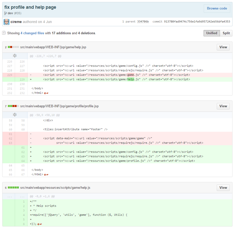View the profile.jsp file
This screenshot has height=230, width=234.
pyautogui.click(x=223, y=106)
